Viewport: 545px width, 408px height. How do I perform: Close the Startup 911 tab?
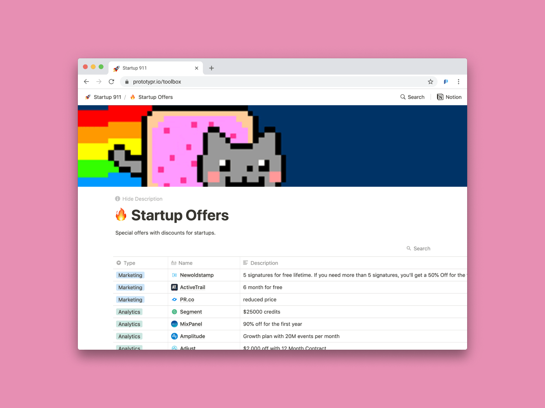(x=197, y=68)
